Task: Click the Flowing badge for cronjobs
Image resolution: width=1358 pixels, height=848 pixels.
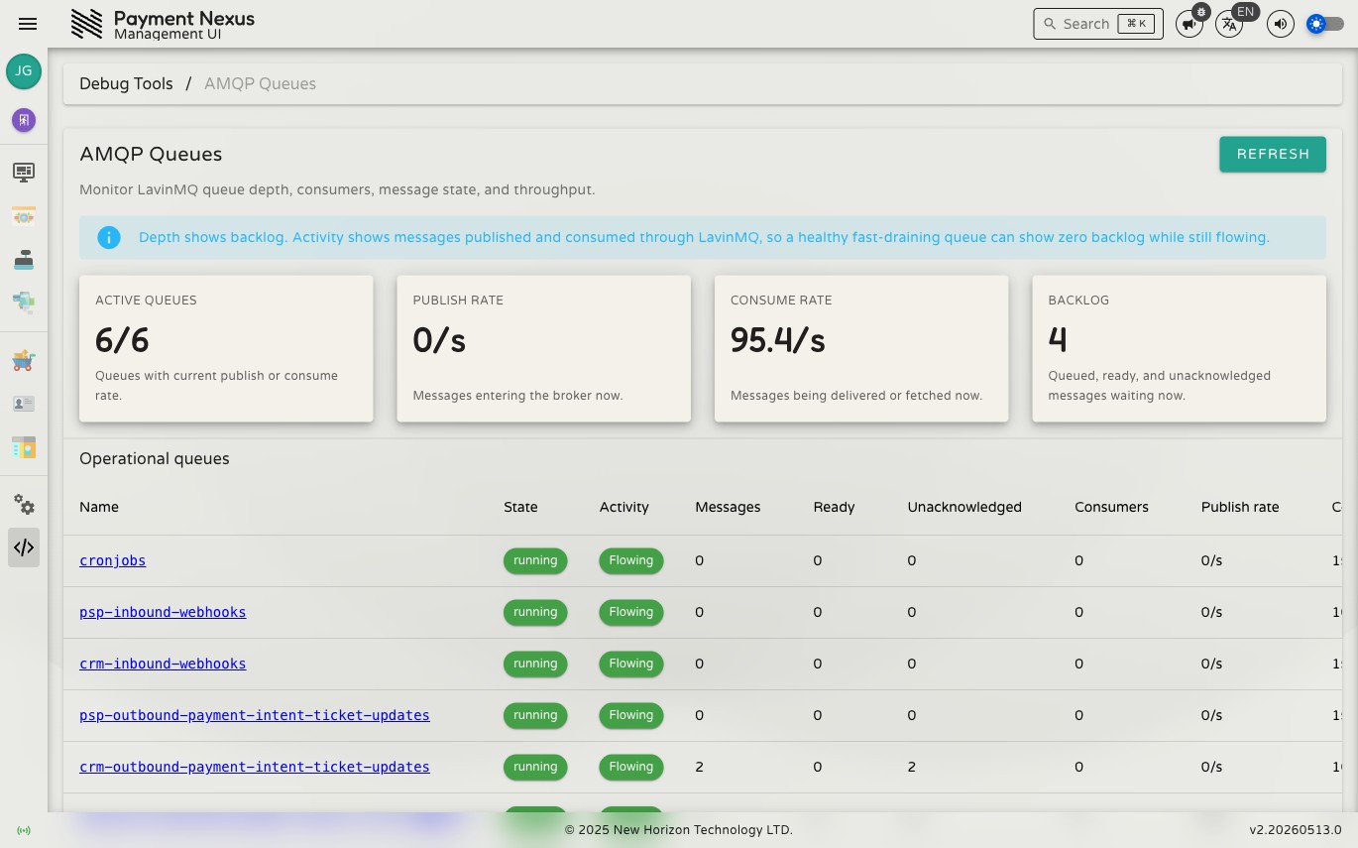Action: click(631, 560)
